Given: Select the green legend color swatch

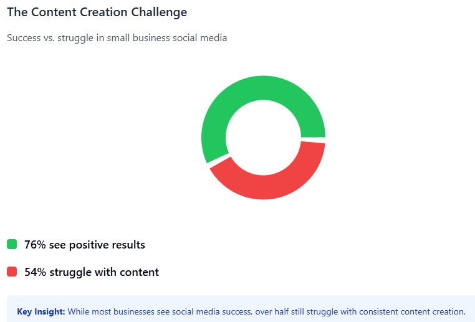Looking at the screenshot, I should pyautogui.click(x=12, y=244).
